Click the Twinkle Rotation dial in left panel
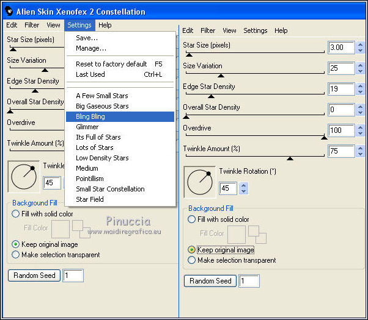368x320 pixels. (24, 177)
